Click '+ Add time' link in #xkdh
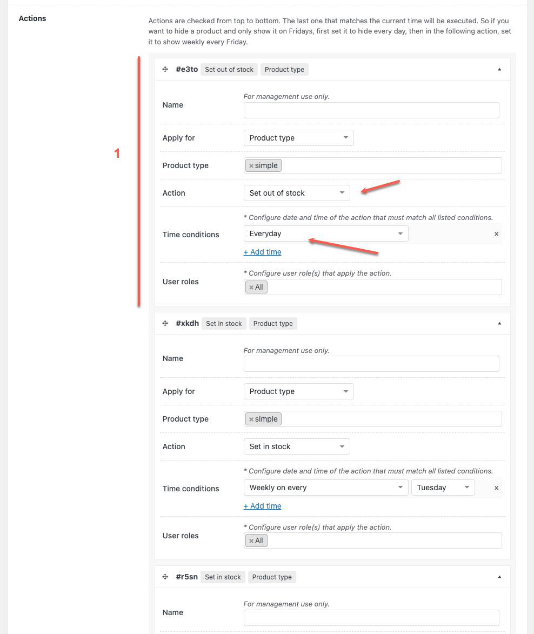534x634 pixels. click(262, 506)
